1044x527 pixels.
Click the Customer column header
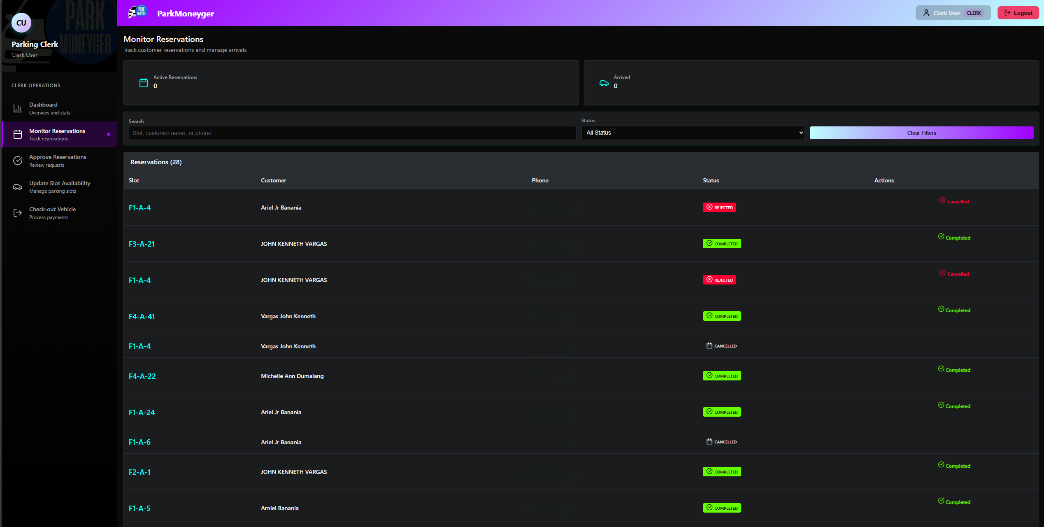274,180
